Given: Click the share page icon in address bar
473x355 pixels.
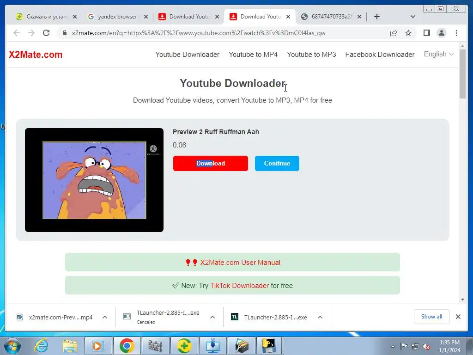Looking at the screenshot, I should pos(394,33).
